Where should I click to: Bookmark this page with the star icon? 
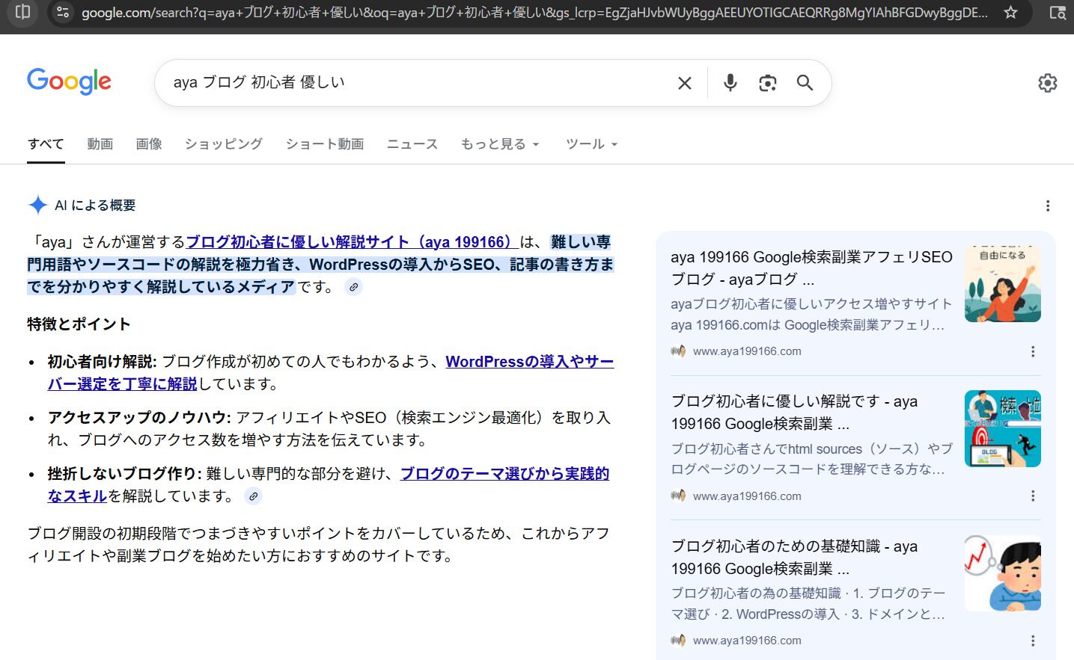pos(1010,12)
